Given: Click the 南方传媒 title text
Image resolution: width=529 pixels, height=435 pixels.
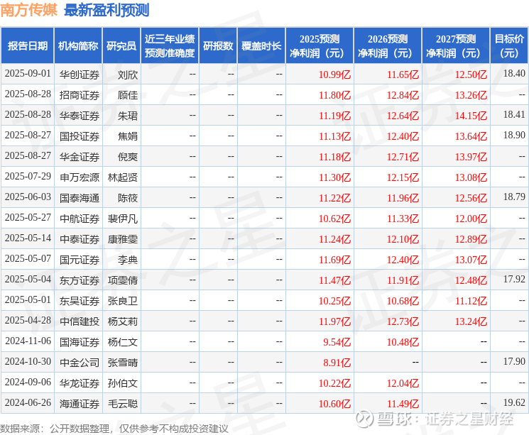Looking at the screenshot, I should [x=29, y=10].
